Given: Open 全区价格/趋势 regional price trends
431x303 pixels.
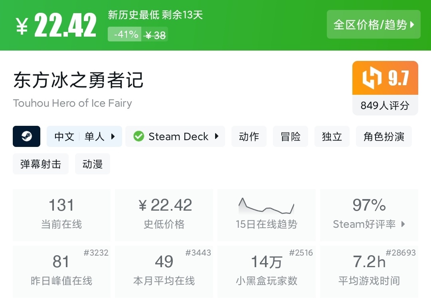Looking at the screenshot, I should tap(374, 25).
